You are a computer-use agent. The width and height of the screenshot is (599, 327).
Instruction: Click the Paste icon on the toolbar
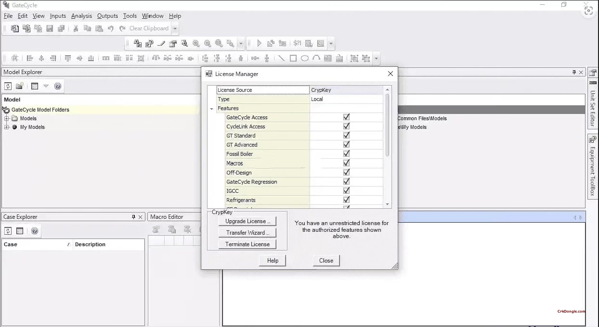pos(99,28)
